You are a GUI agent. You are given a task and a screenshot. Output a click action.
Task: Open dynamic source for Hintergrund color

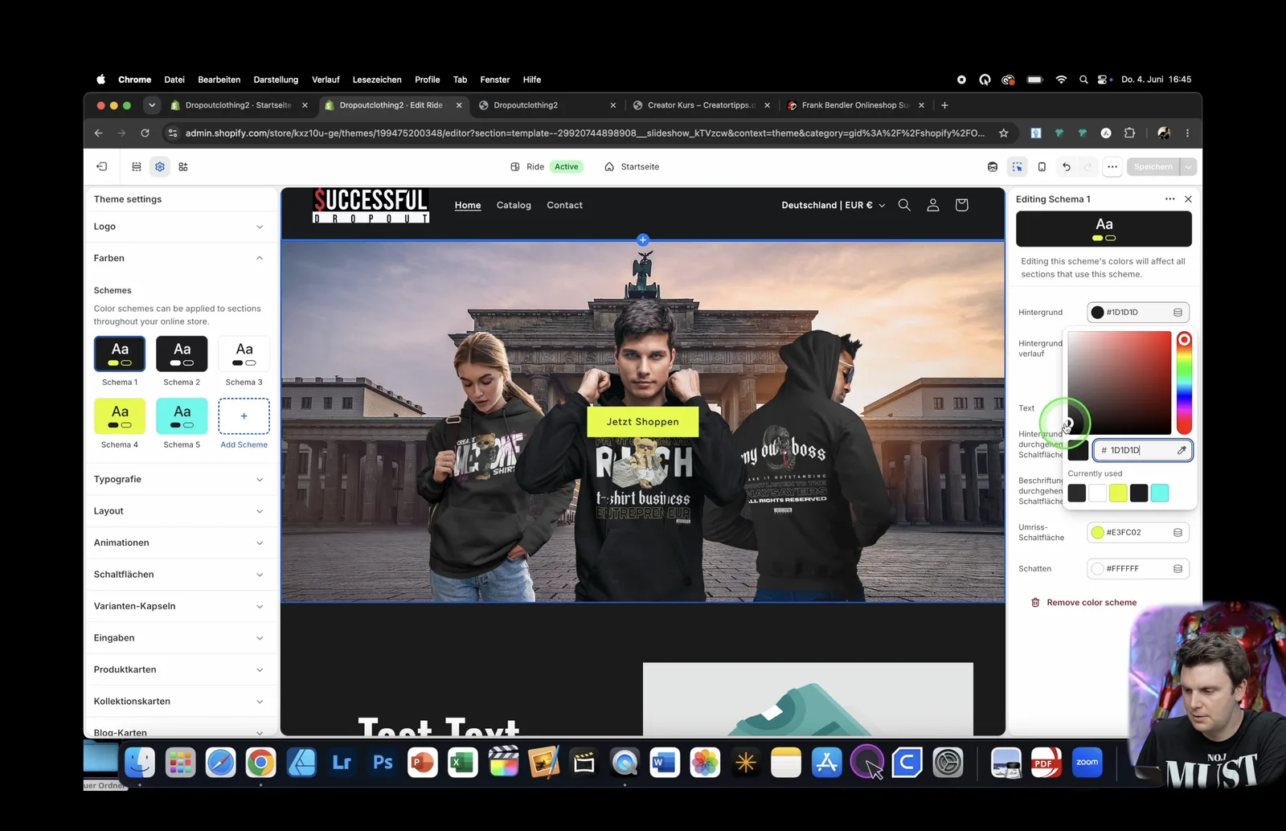pos(1177,312)
